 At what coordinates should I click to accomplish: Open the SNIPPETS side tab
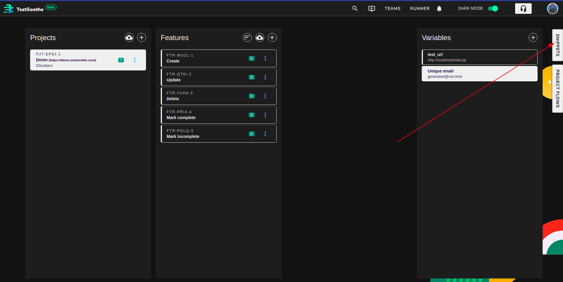click(557, 45)
